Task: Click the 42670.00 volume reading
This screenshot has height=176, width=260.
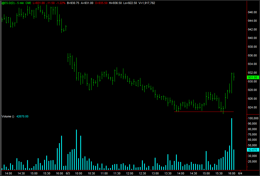Action: pos(22,117)
